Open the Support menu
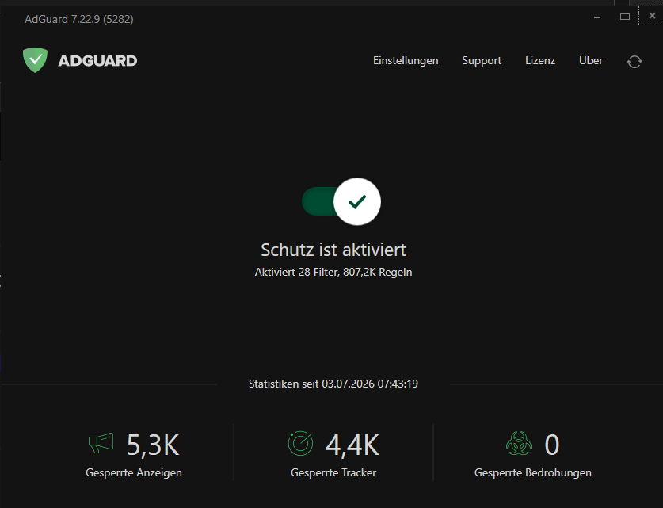 coord(482,60)
